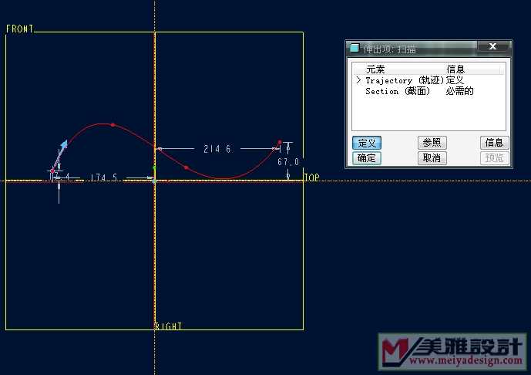Image resolution: width=531 pixels, height=375 pixels.
Task: Click the 信息 (Info) button
Action: (x=495, y=143)
